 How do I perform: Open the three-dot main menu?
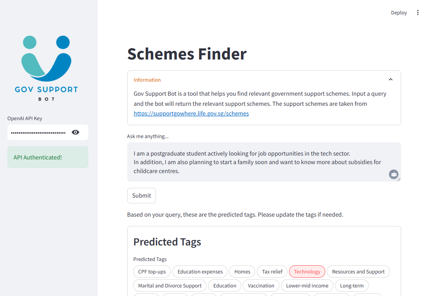[417, 12]
